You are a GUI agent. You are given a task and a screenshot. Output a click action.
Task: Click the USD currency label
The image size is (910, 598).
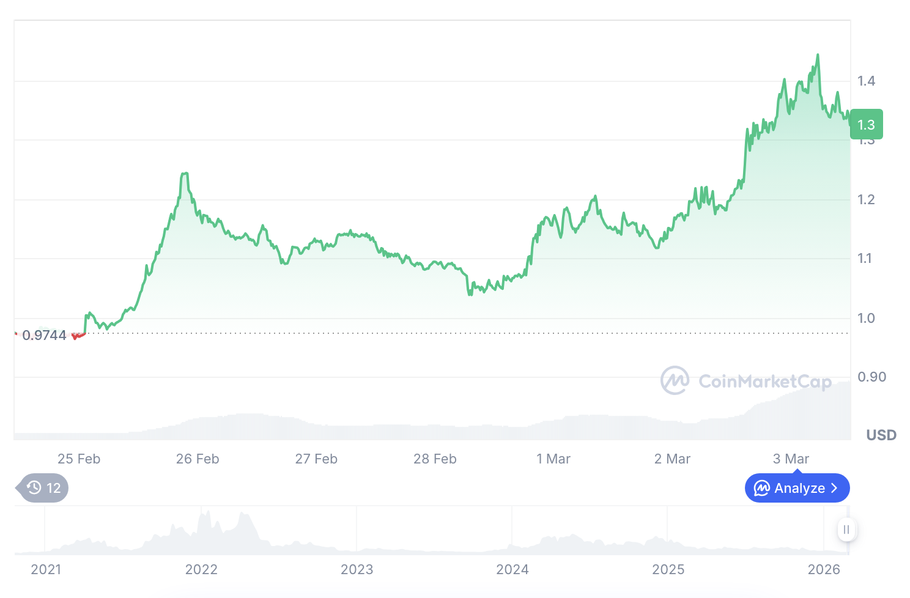[x=881, y=435]
